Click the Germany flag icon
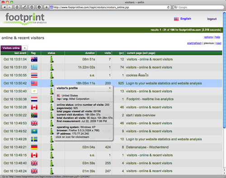 [34, 147]
